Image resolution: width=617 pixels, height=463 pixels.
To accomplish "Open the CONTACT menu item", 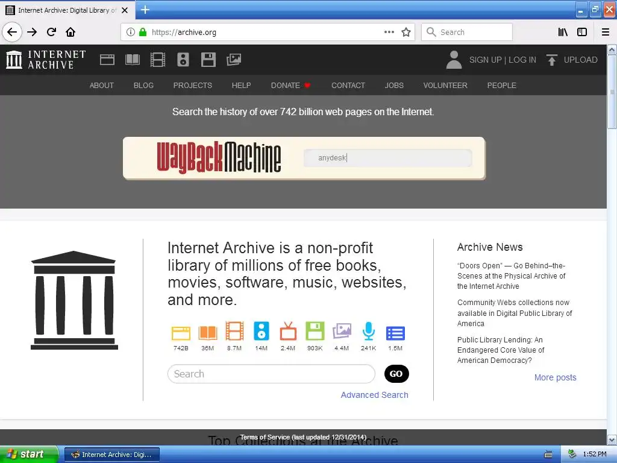I will click(x=348, y=86).
